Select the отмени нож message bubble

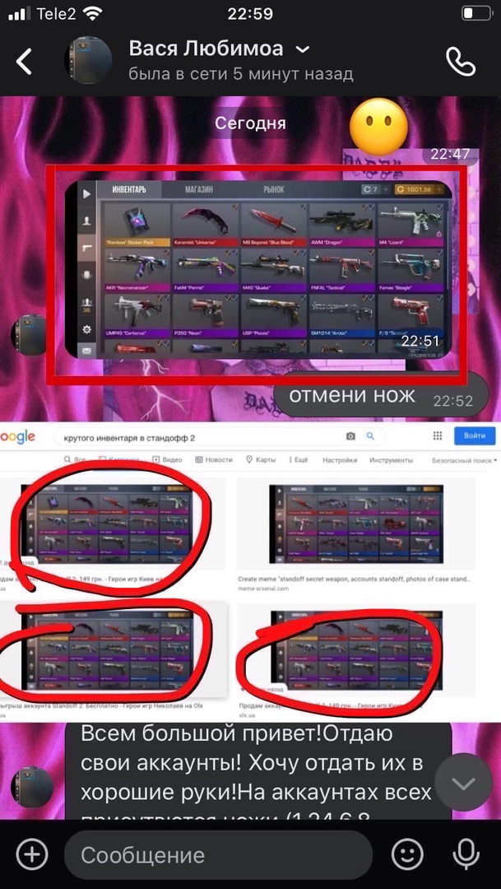click(x=381, y=395)
